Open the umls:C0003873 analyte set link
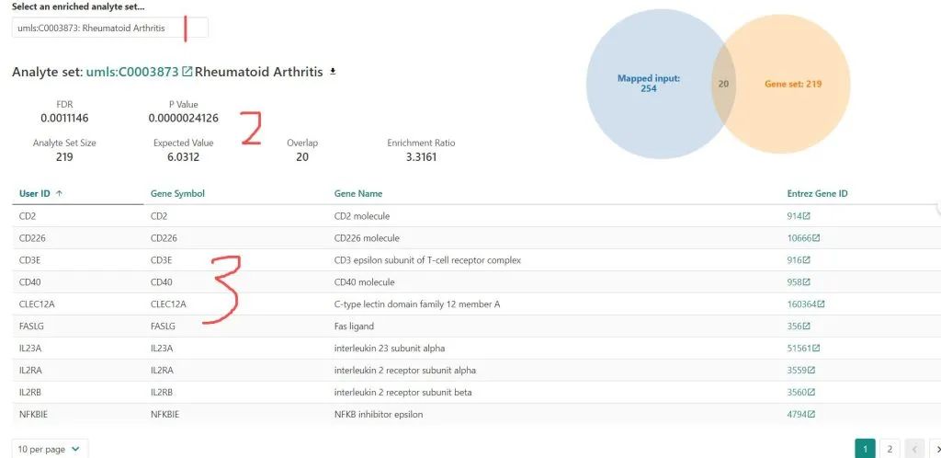This screenshot has width=941, height=458. point(132,72)
